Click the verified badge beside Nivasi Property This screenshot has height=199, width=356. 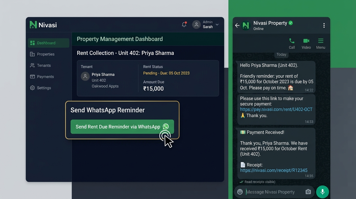point(291,23)
